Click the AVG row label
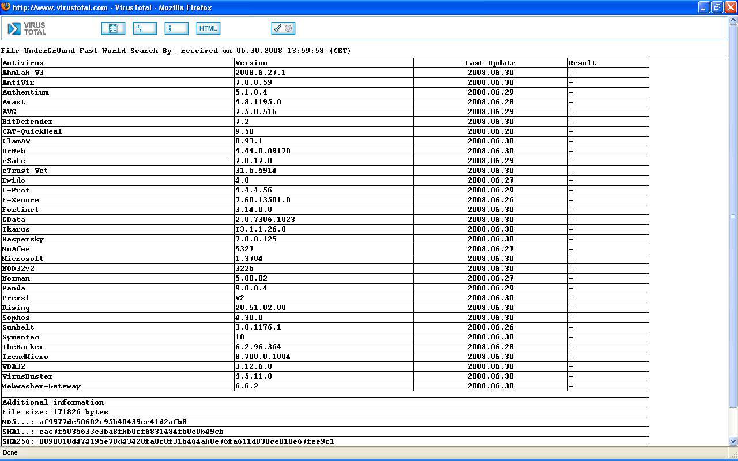This screenshot has height=461, width=738. coord(9,112)
